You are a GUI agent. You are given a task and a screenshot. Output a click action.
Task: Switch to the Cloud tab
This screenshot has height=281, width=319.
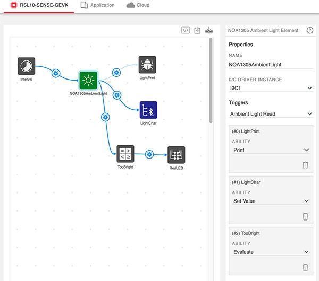coord(138,5)
